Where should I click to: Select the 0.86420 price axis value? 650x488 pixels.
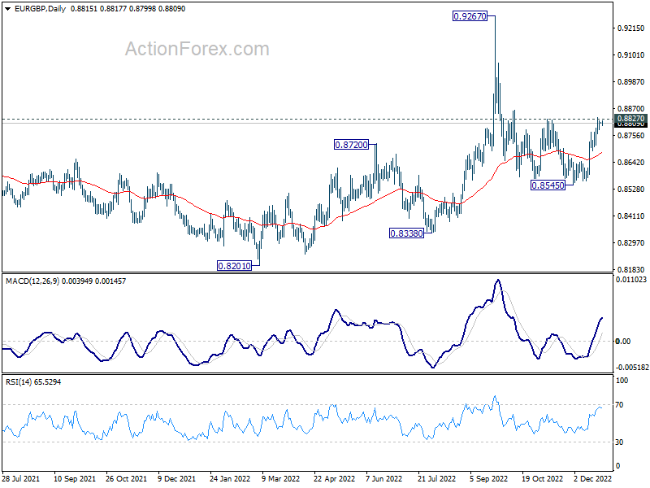631,162
